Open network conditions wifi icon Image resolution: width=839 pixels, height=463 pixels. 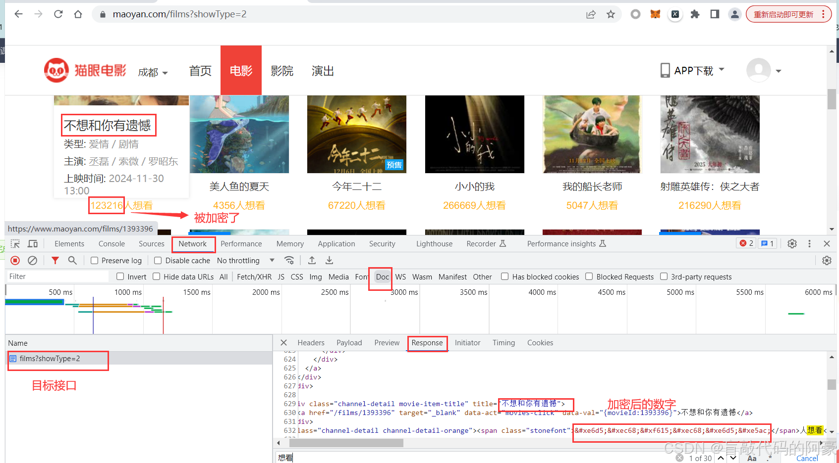[x=289, y=260]
